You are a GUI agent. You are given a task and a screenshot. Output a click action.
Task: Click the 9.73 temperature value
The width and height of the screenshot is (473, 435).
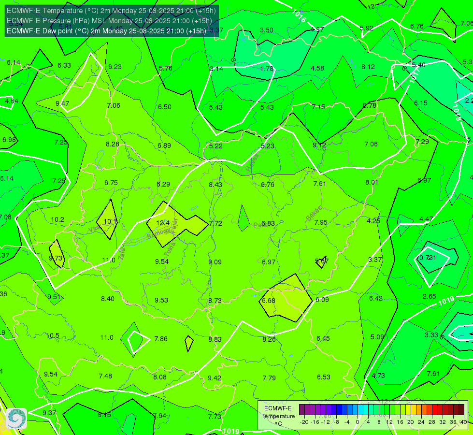click(x=56, y=258)
